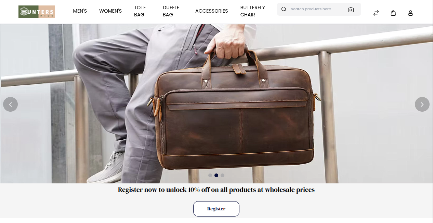Go to BUTTERFLY CHAIR category
Screen dimensions: 433x223
[x=252, y=11]
